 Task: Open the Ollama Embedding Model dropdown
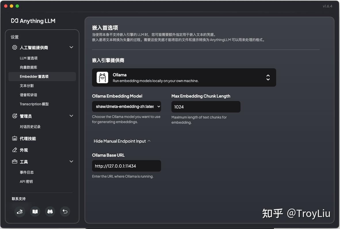click(126, 106)
